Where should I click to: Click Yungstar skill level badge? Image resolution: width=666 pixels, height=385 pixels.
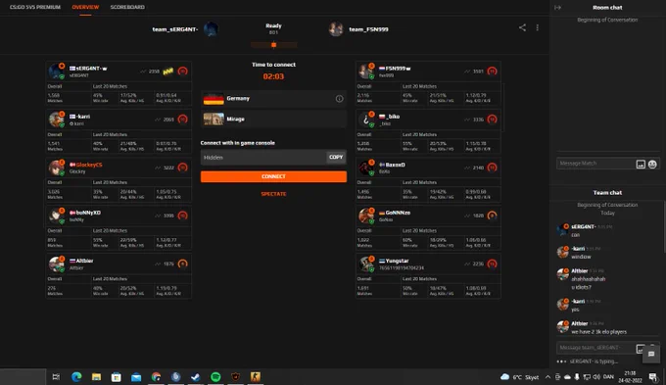tap(493, 264)
